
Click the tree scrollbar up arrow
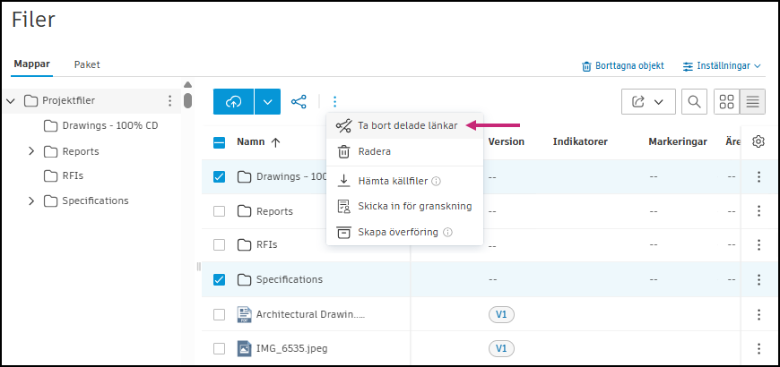click(x=187, y=84)
